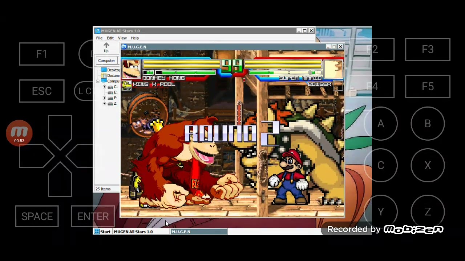
Task: Tap the F3 overlay key
Action: (x=428, y=50)
